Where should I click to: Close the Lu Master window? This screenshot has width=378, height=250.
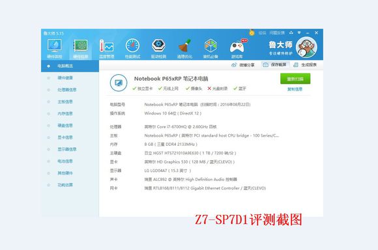[317, 33]
